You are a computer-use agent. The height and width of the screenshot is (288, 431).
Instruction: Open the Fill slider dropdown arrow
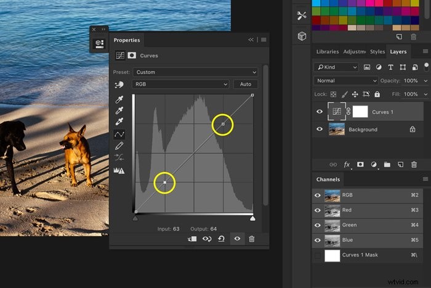point(425,94)
